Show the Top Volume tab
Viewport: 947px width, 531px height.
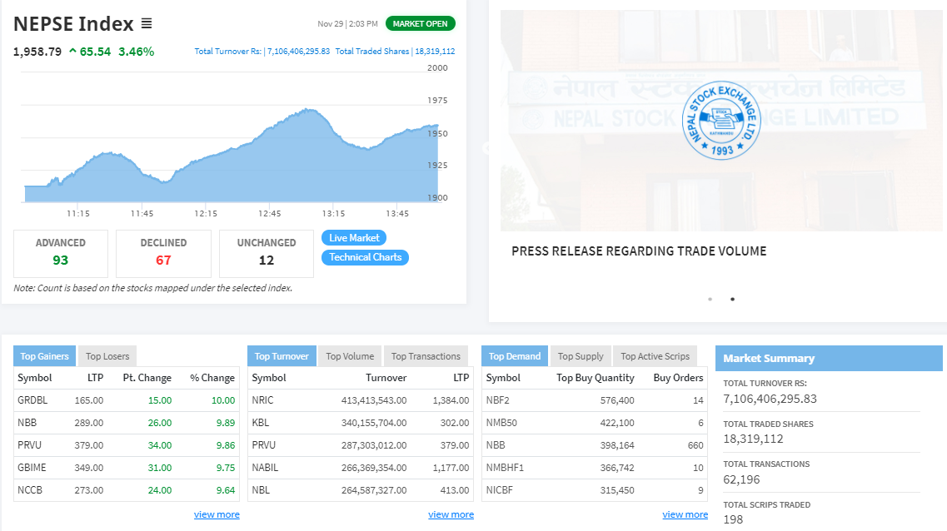coord(350,356)
